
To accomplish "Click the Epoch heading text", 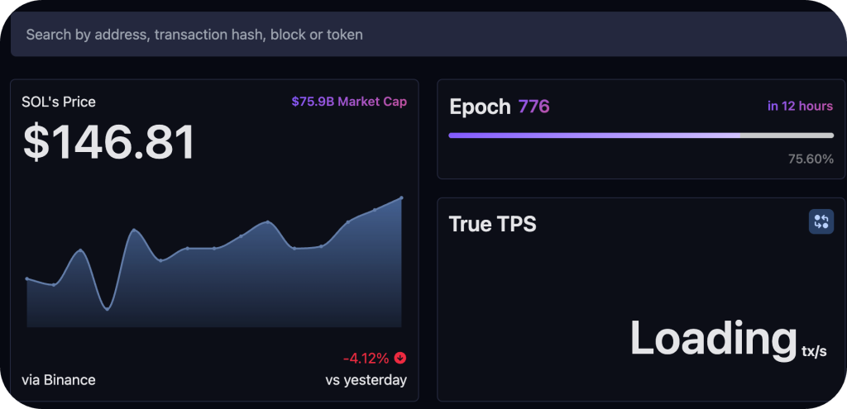I will pos(480,107).
